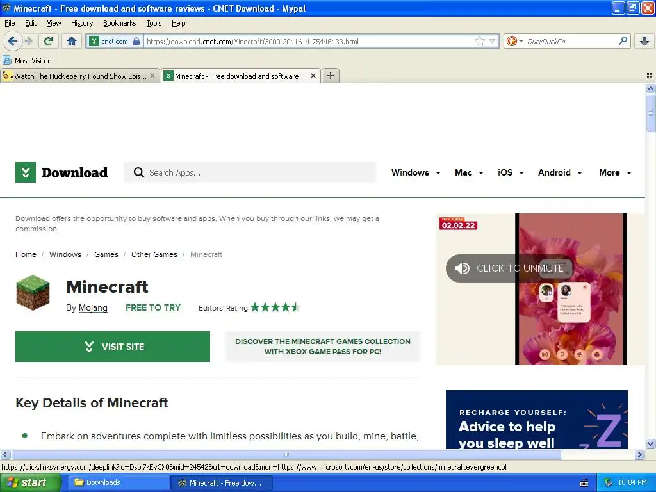The image size is (656, 492).
Task: Click the list all tabs icon
Action: pos(650,76)
